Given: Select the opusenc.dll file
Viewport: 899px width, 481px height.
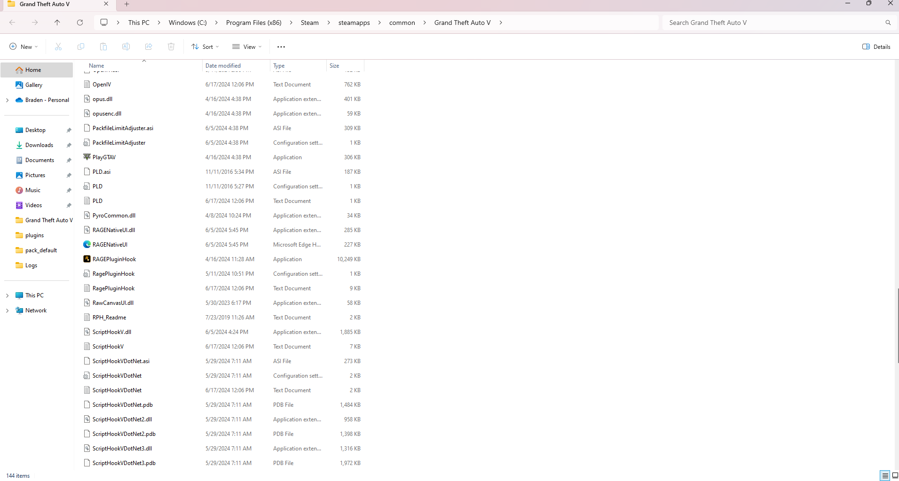Looking at the screenshot, I should 107,114.
